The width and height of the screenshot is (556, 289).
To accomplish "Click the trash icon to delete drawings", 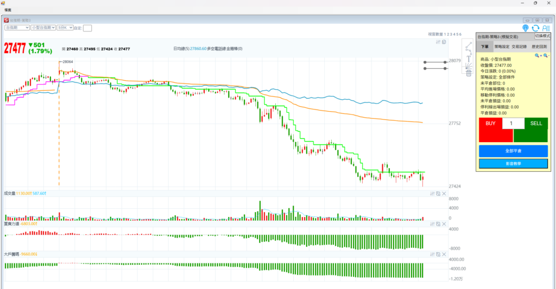I will [x=469, y=73].
